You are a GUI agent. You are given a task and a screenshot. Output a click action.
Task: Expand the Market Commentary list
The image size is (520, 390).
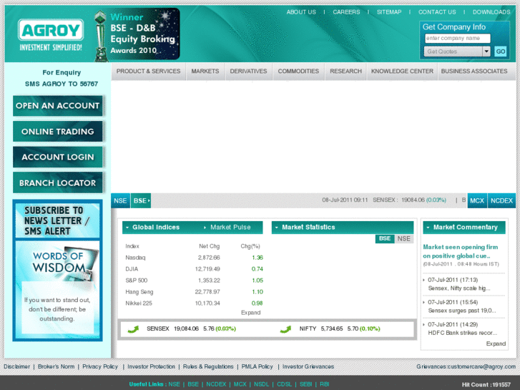496,344
